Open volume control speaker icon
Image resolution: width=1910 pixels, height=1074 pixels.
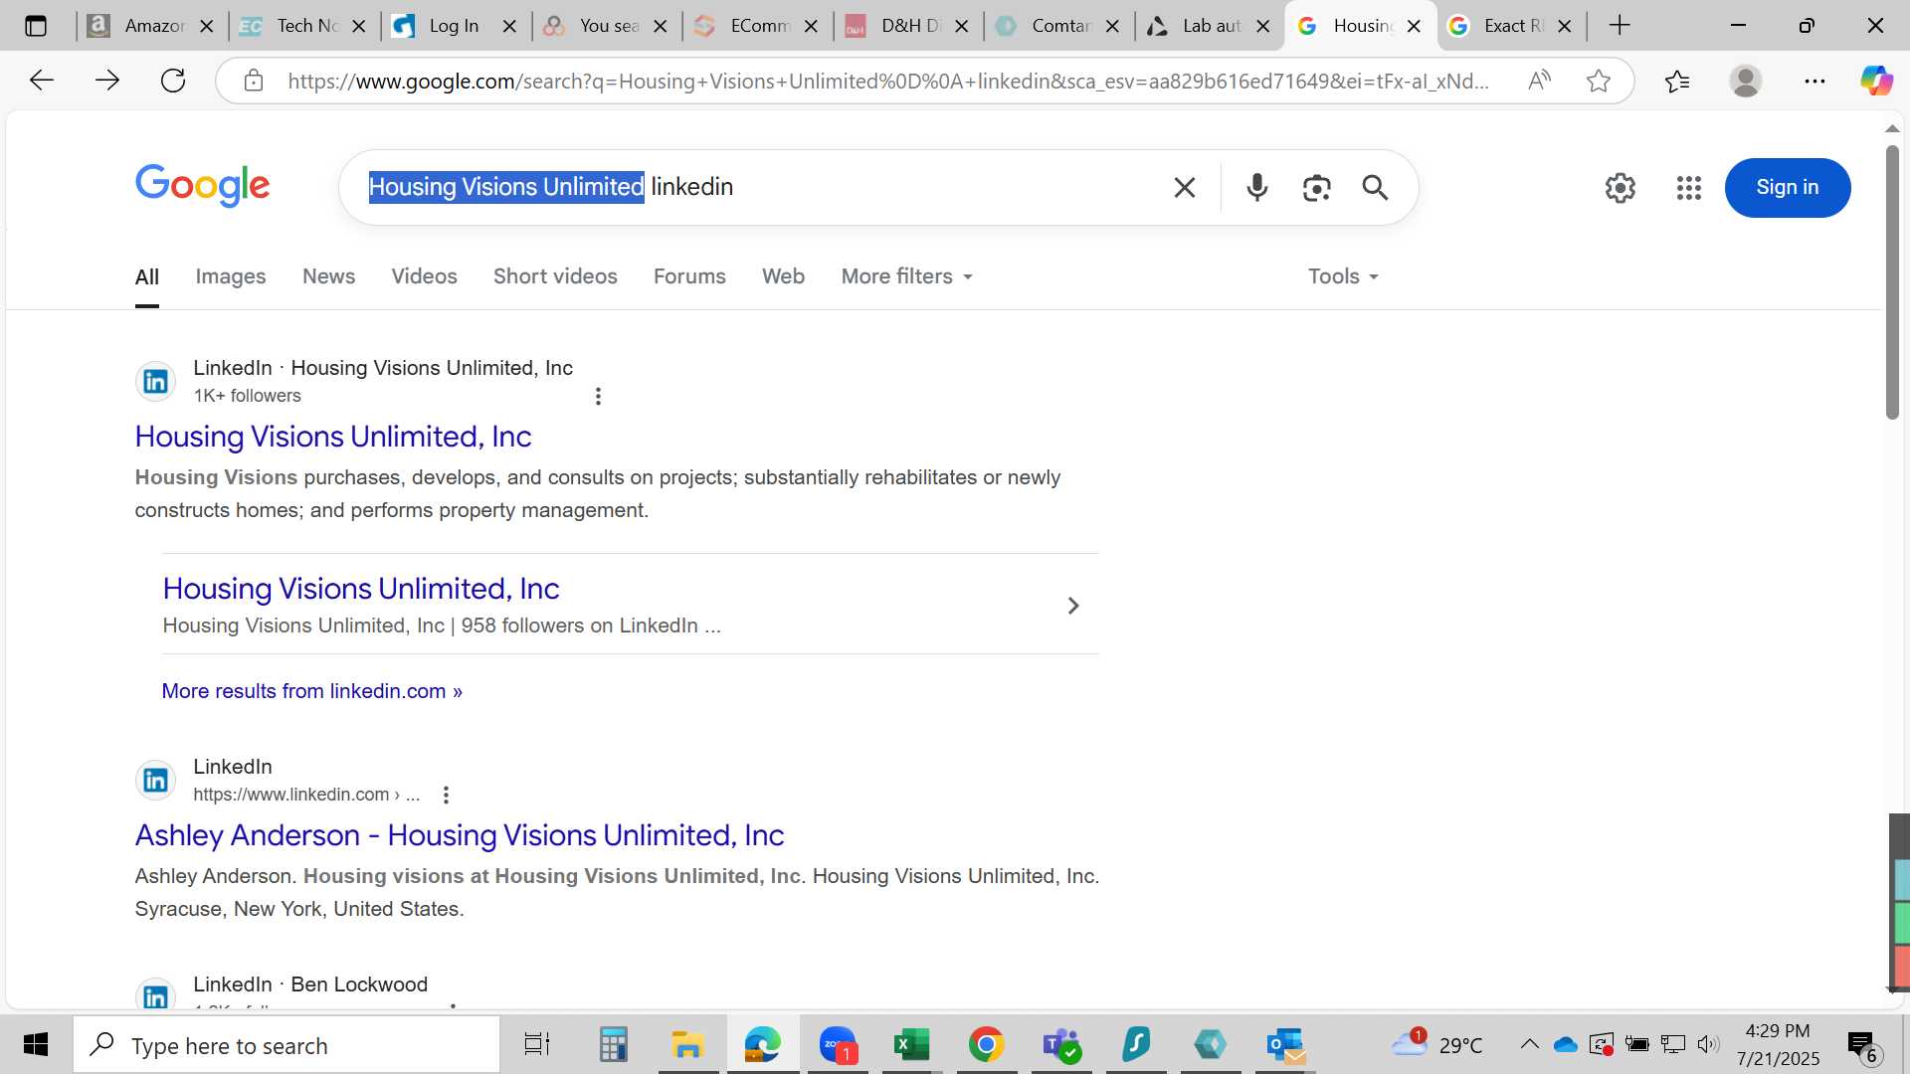point(1708,1044)
